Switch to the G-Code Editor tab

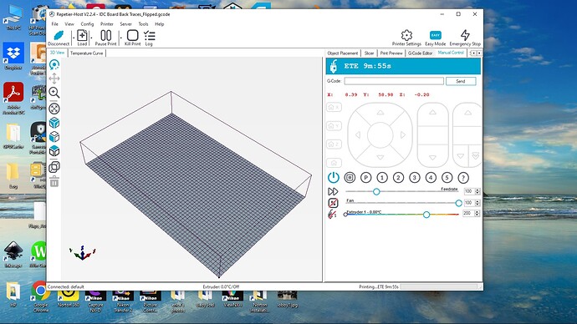tap(420, 53)
